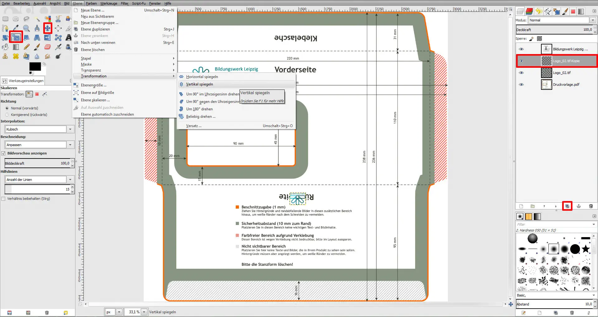Toggle 'Bildvorschau anzeigen' checkbox
598x317 pixels.
(3, 153)
